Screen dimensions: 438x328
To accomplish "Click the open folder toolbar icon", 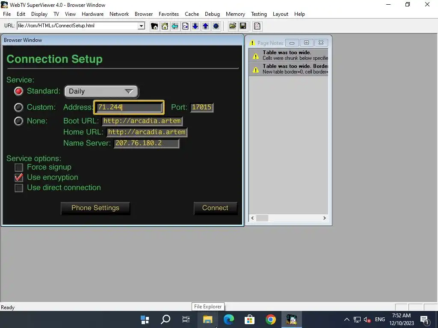I will pos(233,26).
